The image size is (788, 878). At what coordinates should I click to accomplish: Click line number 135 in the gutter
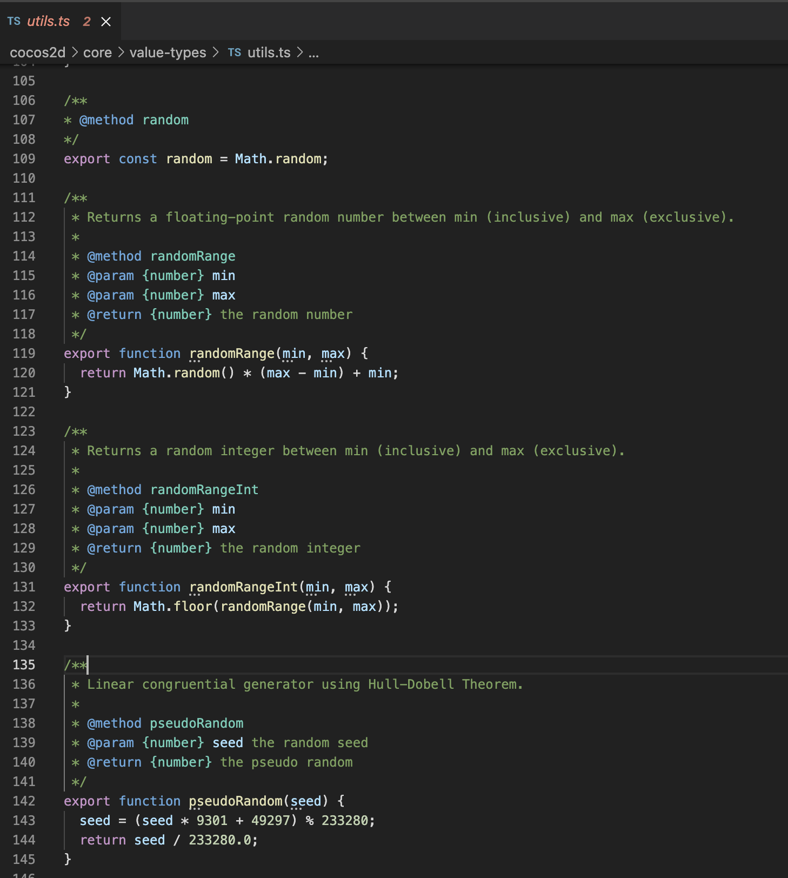click(24, 665)
